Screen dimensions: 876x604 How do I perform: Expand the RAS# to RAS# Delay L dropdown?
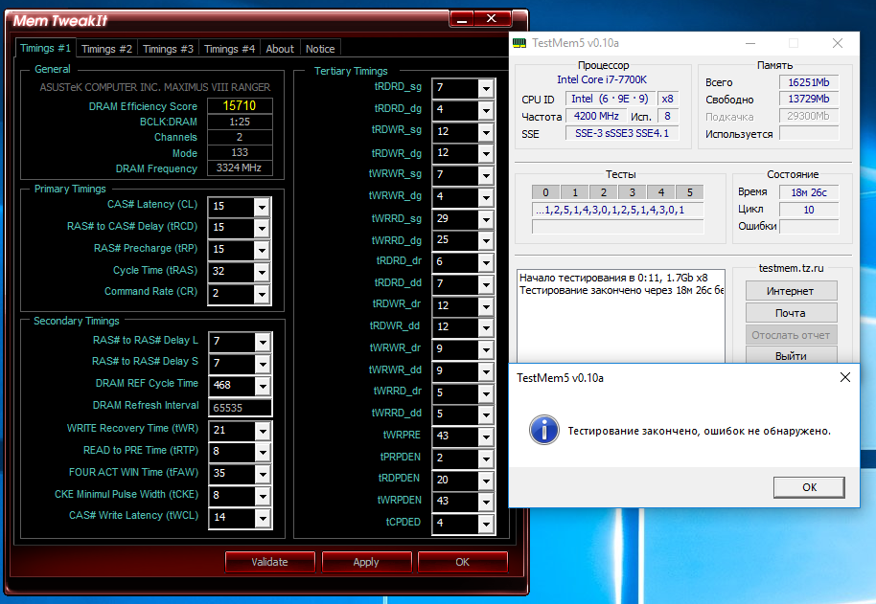[x=263, y=342]
